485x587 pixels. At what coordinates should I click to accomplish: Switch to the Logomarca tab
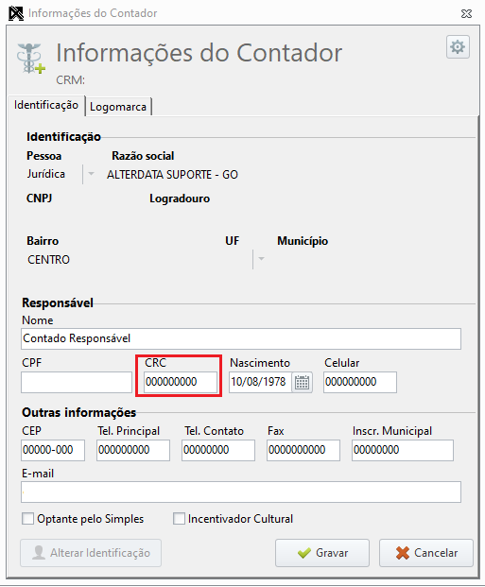tap(118, 107)
